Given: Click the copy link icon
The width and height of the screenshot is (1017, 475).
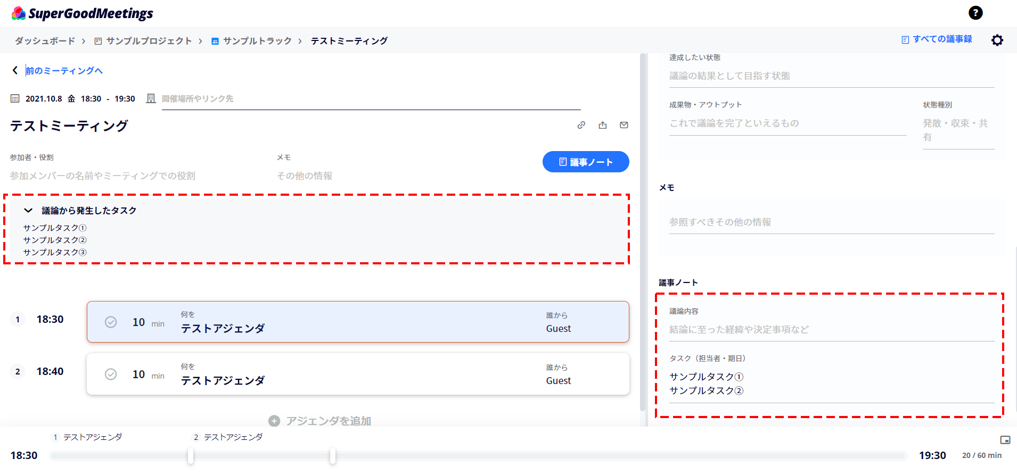Looking at the screenshot, I should click(581, 125).
